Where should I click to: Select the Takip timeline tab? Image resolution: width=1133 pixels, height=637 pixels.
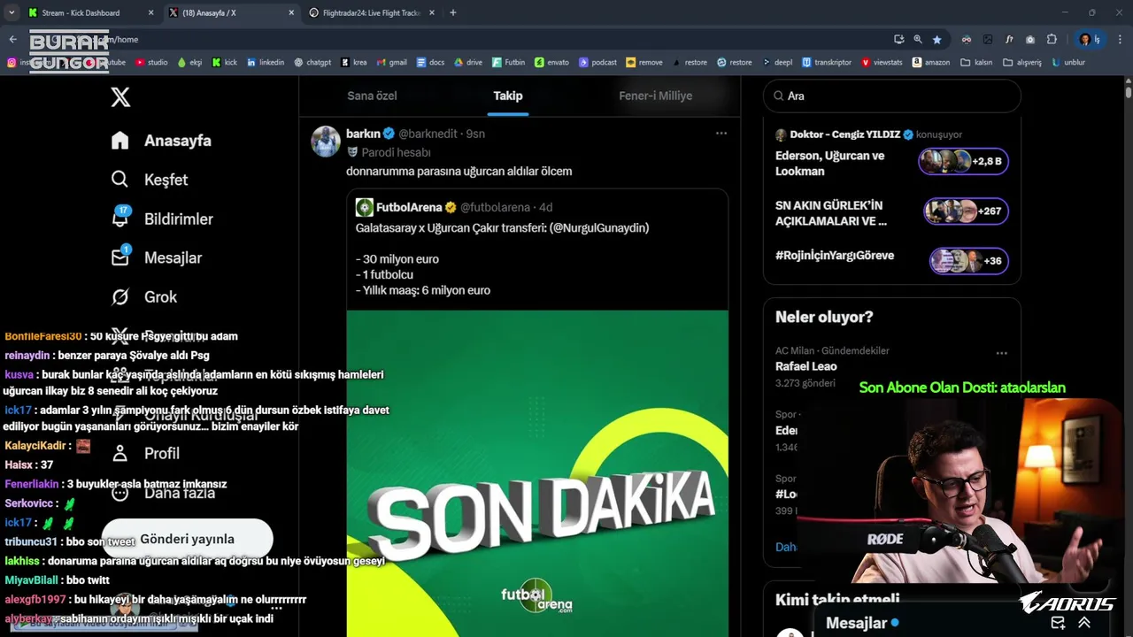click(508, 96)
